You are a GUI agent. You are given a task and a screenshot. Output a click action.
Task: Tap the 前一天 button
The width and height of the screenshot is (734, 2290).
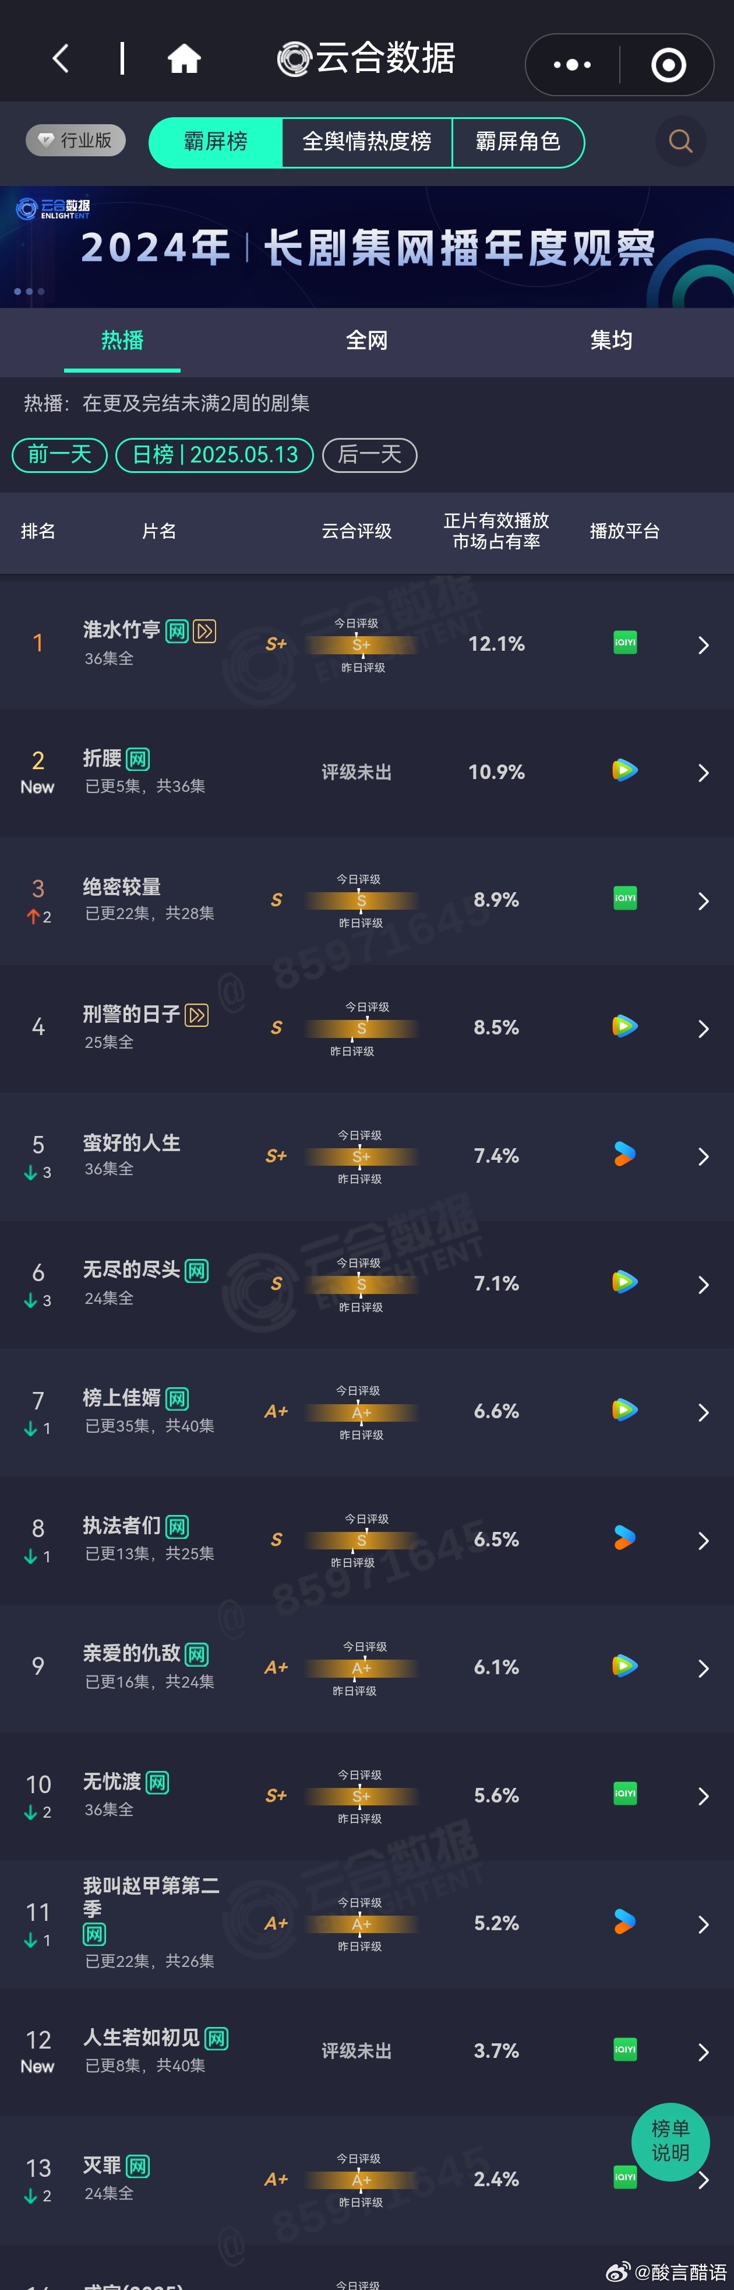59,455
